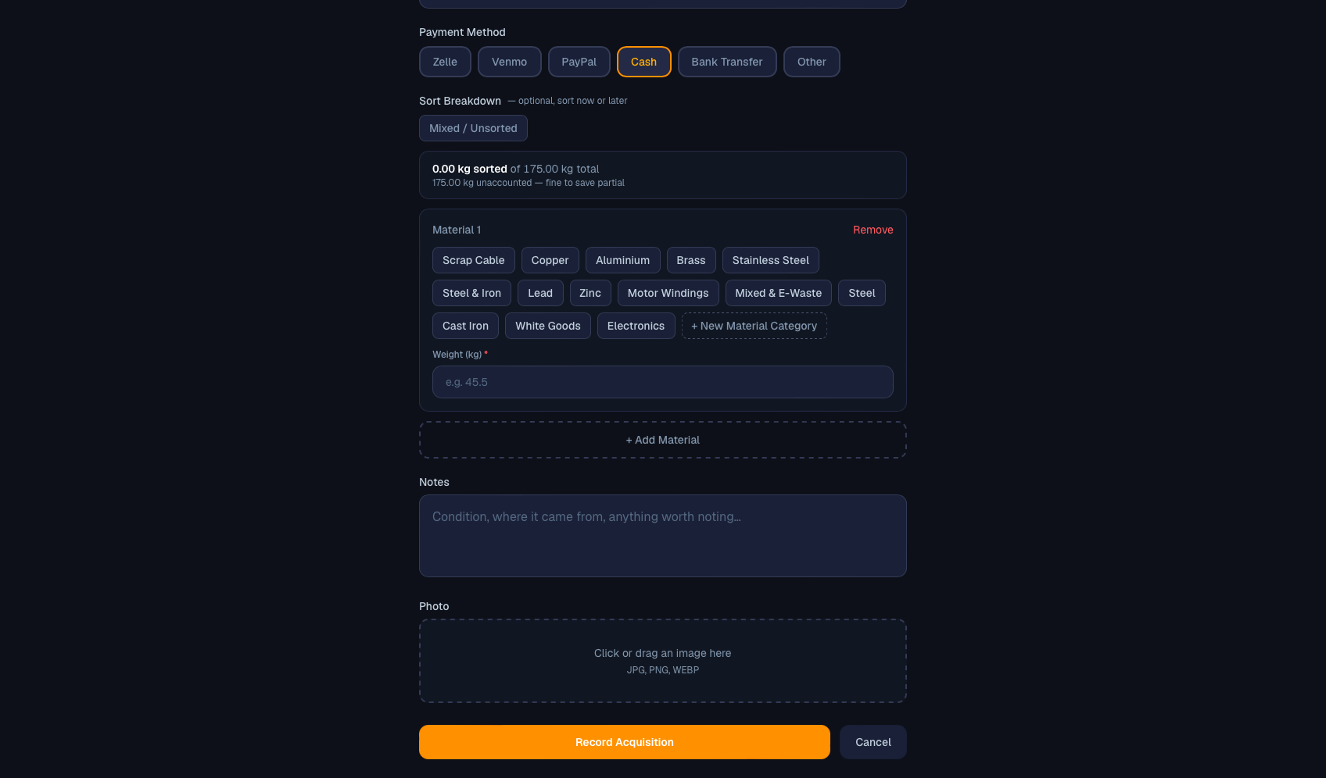
Task: Click the 'Sort Breakdown' label
Action: click(460, 101)
